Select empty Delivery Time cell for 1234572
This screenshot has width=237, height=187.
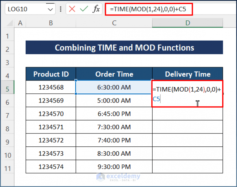(188, 140)
